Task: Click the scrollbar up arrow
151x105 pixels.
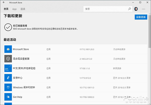Action: pyautogui.click(x=150, y=14)
